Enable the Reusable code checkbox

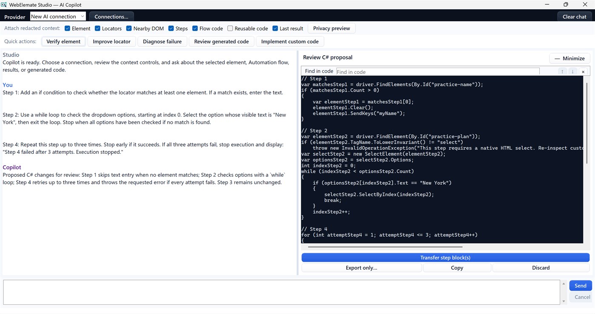(x=230, y=28)
